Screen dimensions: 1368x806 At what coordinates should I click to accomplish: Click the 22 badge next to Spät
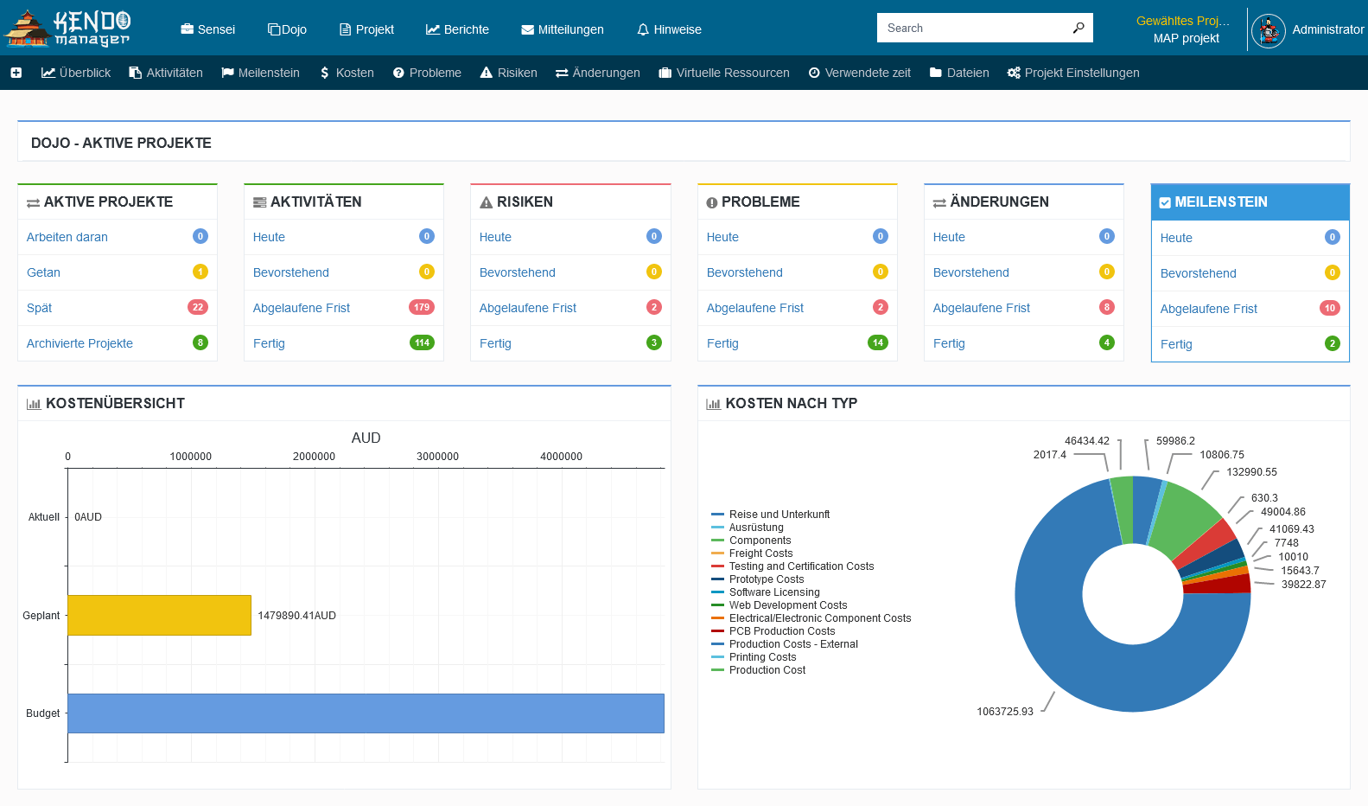pos(198,307)
